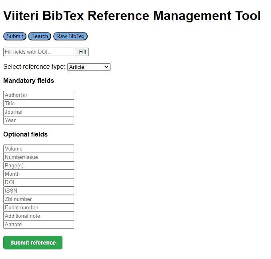271x259 pixels.
Task: Switch to Raw BibTex view
Action: 70,36
